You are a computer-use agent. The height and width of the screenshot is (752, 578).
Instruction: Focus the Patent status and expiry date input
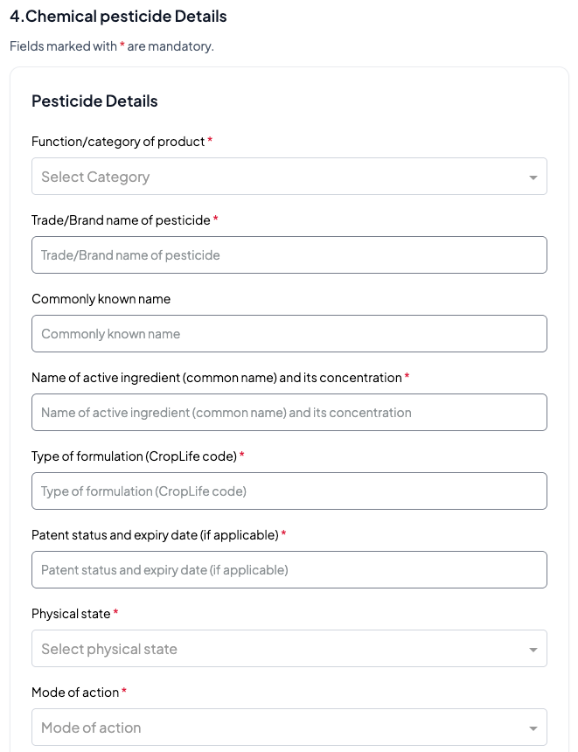pyautogui.click(x=289, y=570)
